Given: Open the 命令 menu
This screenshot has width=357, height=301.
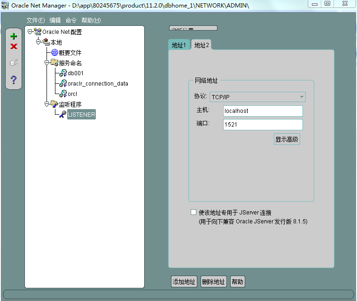Looking at the screenshot, I should (x=71, y=20).
